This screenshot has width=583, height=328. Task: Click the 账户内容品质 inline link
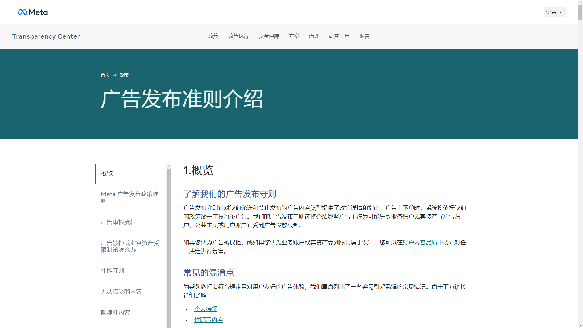click(x=420, y=242)
